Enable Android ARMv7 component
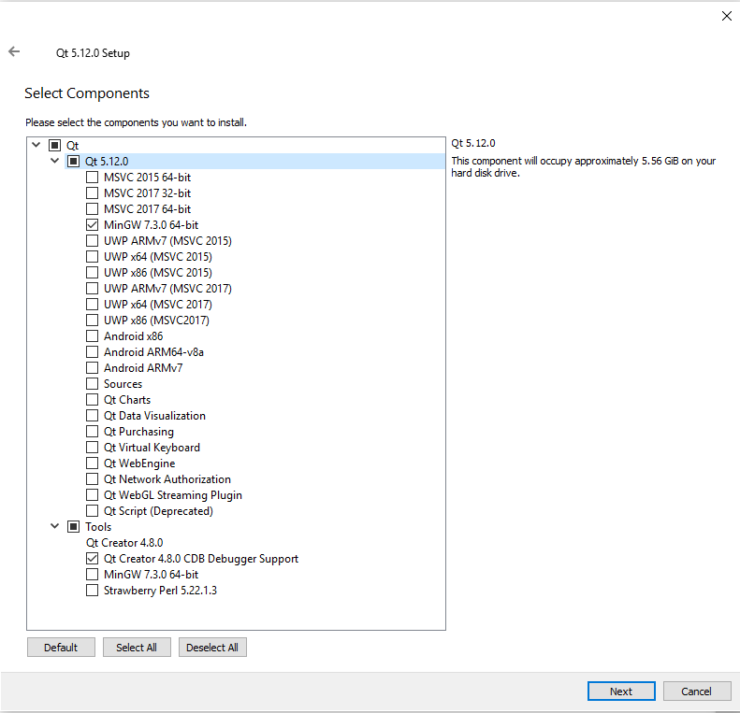The image size is (740, 713). [x=92, y=368]
